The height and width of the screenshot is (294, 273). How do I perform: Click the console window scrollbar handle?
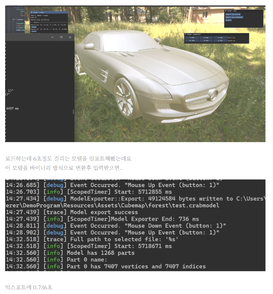pyautogui.click(x=73, y=112)
